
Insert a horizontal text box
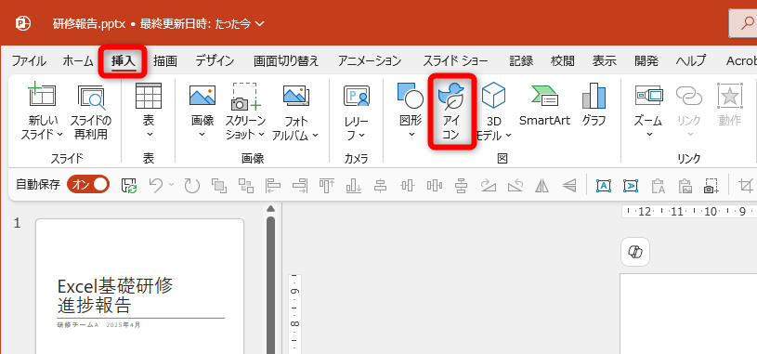[604, 185]
